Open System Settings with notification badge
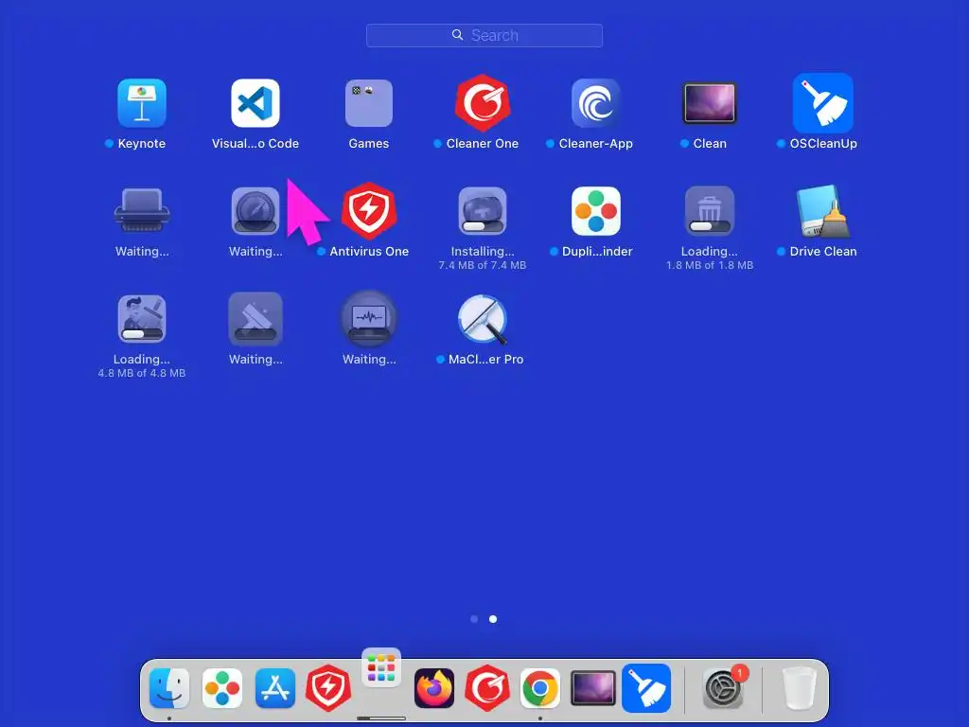 723,688
